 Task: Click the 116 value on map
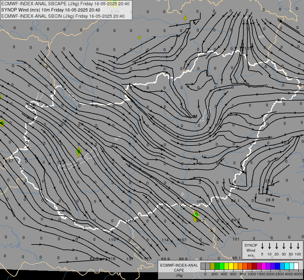(112, 259)
